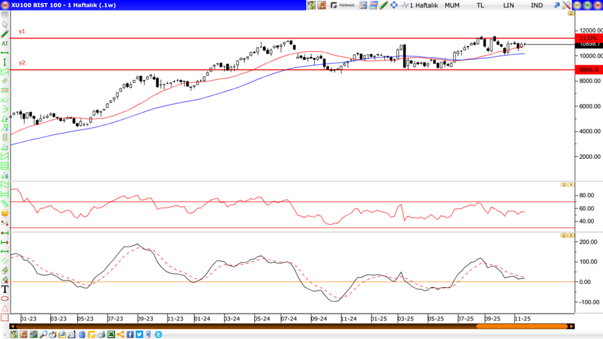This screenshot has width=603, height=339.
Task: Toggle the LIN linear scale mode
Action: click(508, 5)
